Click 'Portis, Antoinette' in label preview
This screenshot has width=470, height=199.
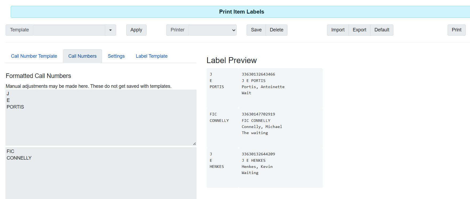(263, 87)
